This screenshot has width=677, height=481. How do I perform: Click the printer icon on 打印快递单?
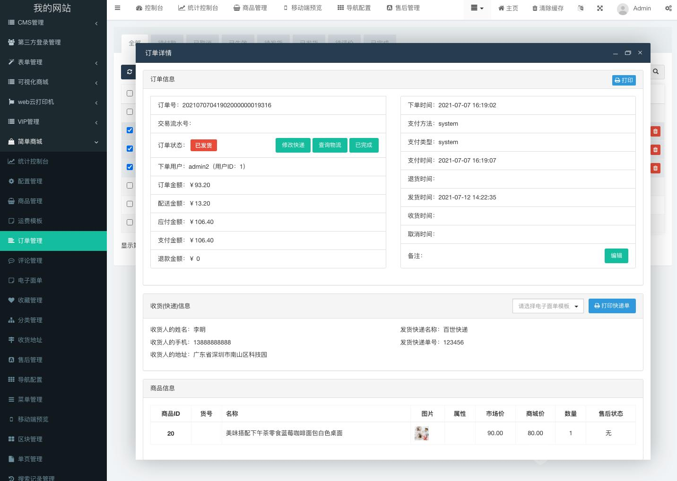coord(597,306)
